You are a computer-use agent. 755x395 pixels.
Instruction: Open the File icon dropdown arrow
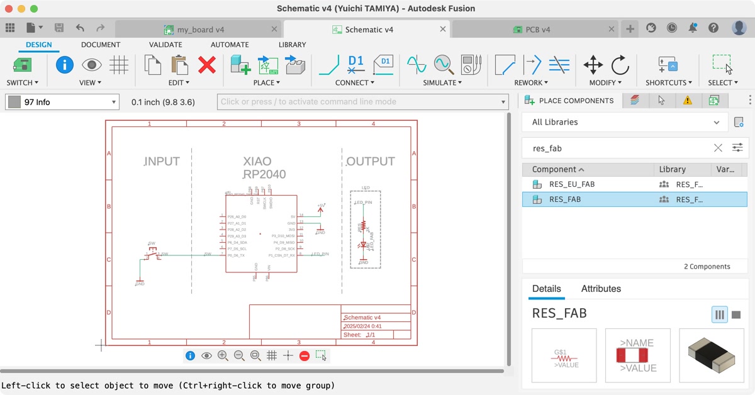tap(41, 28)
